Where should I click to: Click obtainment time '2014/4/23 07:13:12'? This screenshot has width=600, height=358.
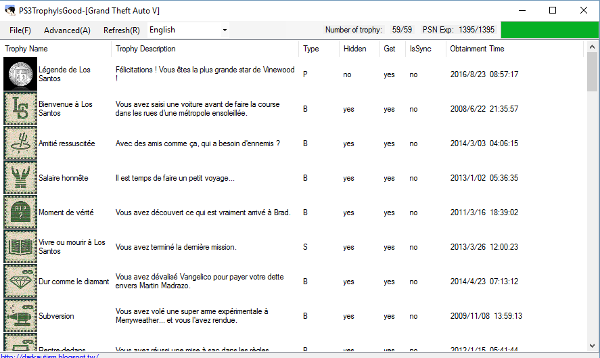484,281
